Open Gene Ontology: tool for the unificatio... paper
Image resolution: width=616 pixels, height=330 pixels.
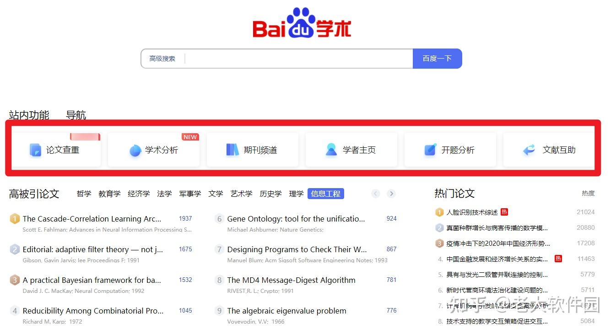click(296, 219)
